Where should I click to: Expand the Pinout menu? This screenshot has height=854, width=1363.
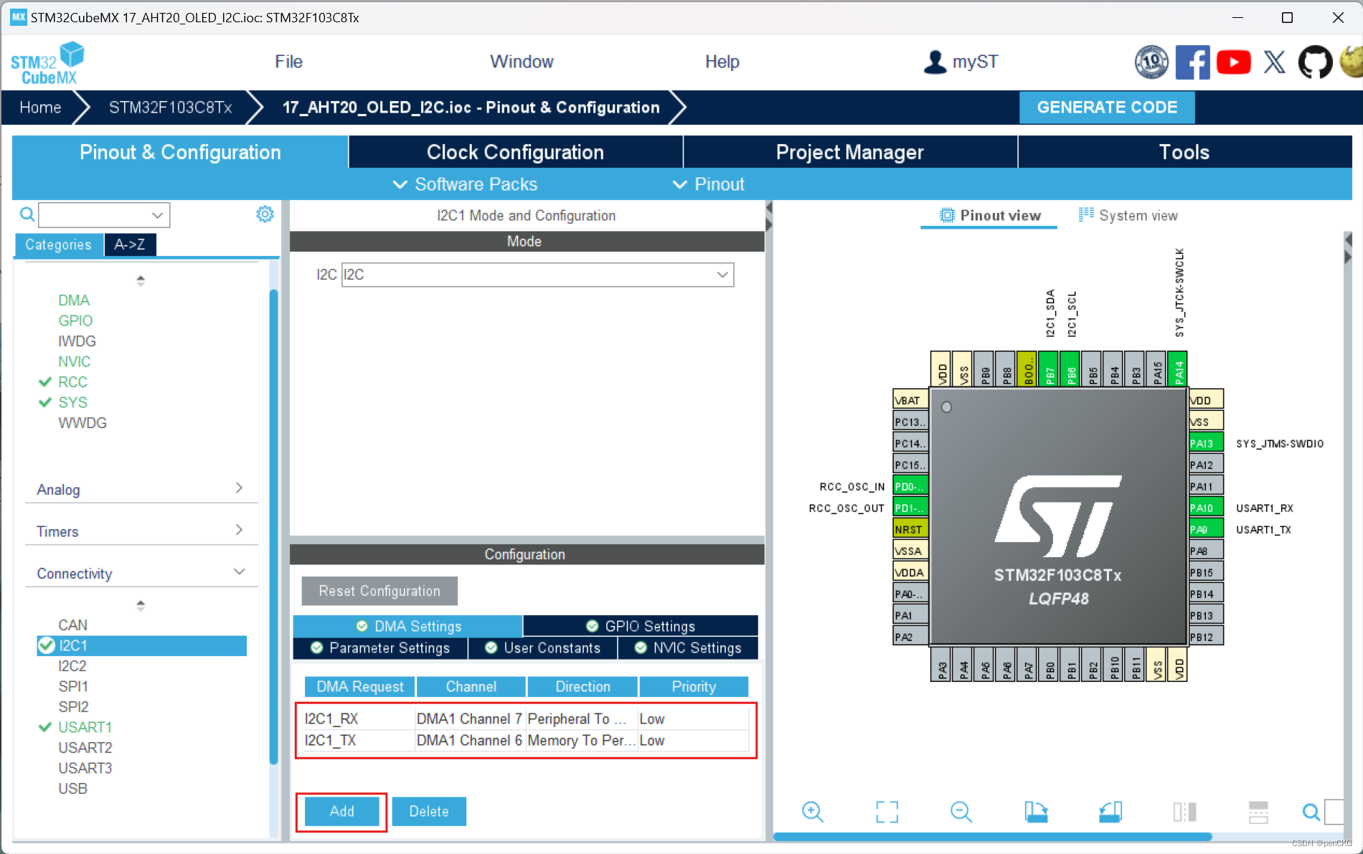coord(708,184)
